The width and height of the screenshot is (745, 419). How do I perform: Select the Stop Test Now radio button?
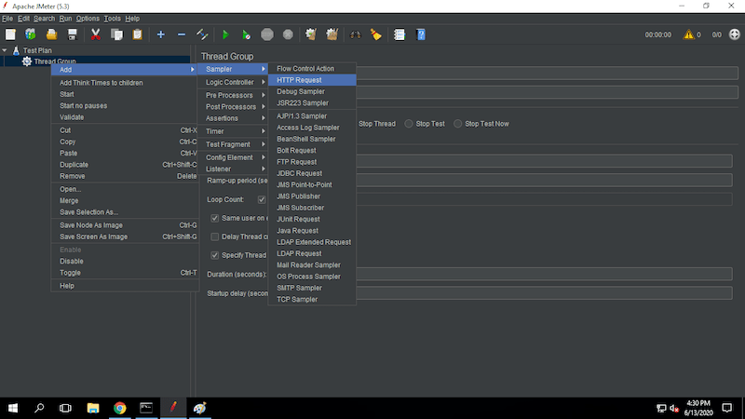457,124
